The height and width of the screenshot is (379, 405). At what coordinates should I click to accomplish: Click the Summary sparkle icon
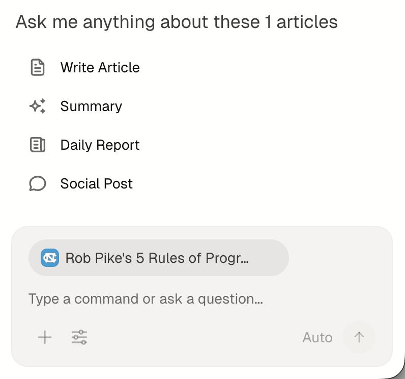38,106
